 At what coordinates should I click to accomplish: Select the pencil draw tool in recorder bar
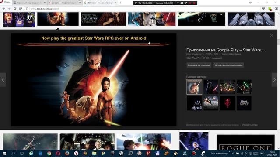(x=186, y=3)
